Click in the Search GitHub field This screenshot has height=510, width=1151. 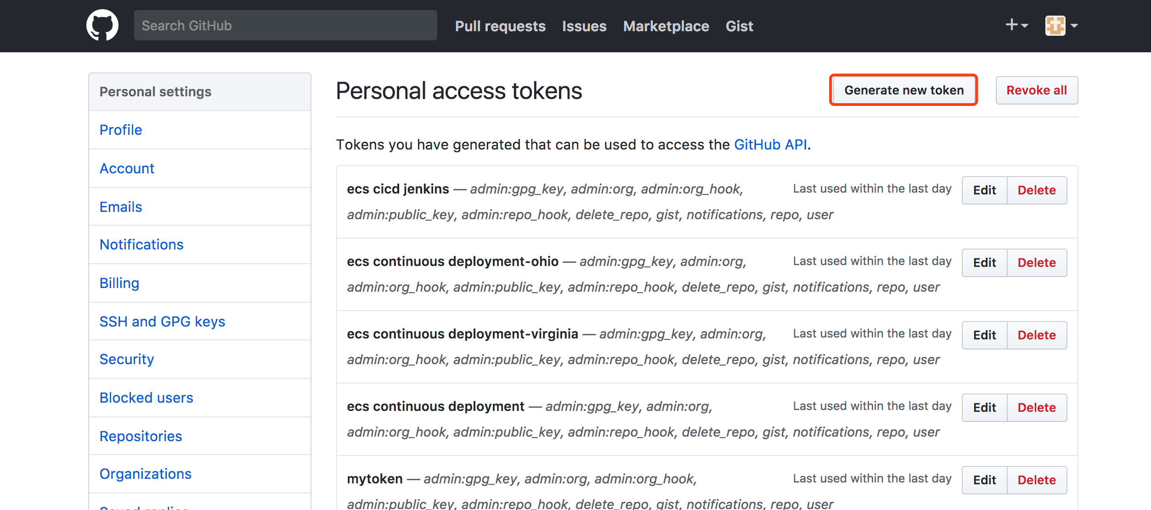point(285,26)
